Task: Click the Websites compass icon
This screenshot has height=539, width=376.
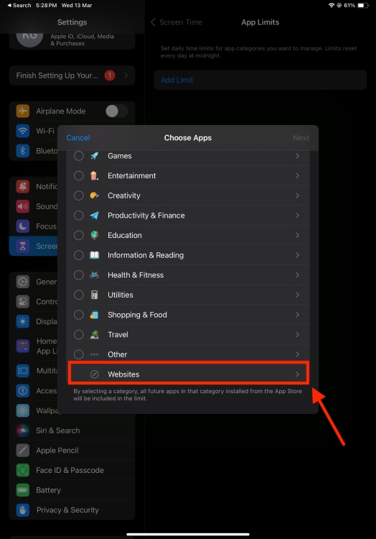Action: click(x=94, y=374)
